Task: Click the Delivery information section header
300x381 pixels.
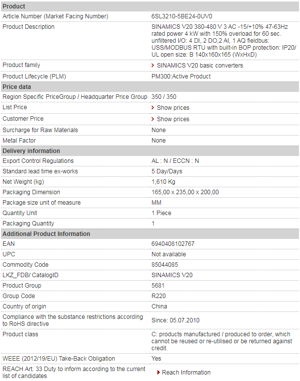Action: [150, 151]
